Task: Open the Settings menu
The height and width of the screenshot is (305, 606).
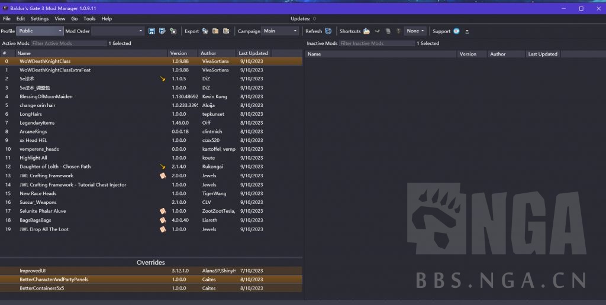Action: pos(40,18)
